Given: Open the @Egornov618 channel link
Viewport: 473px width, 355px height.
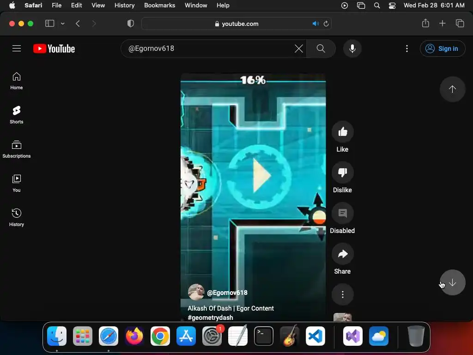Looking at the screenshot, I should (x=227, y=293).
